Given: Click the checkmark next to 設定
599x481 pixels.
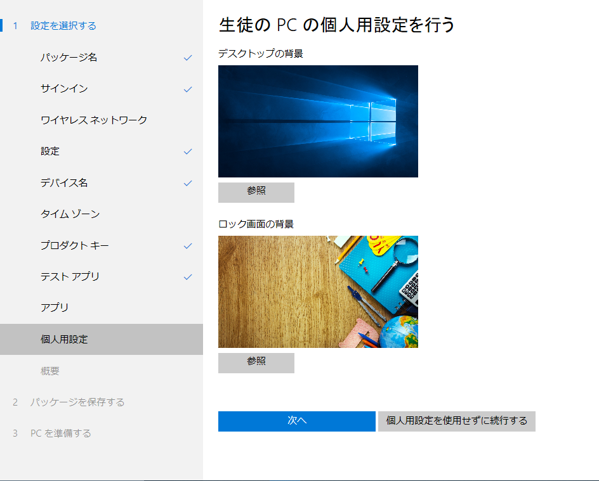Looking at the screenshot, I should point(188,151).
